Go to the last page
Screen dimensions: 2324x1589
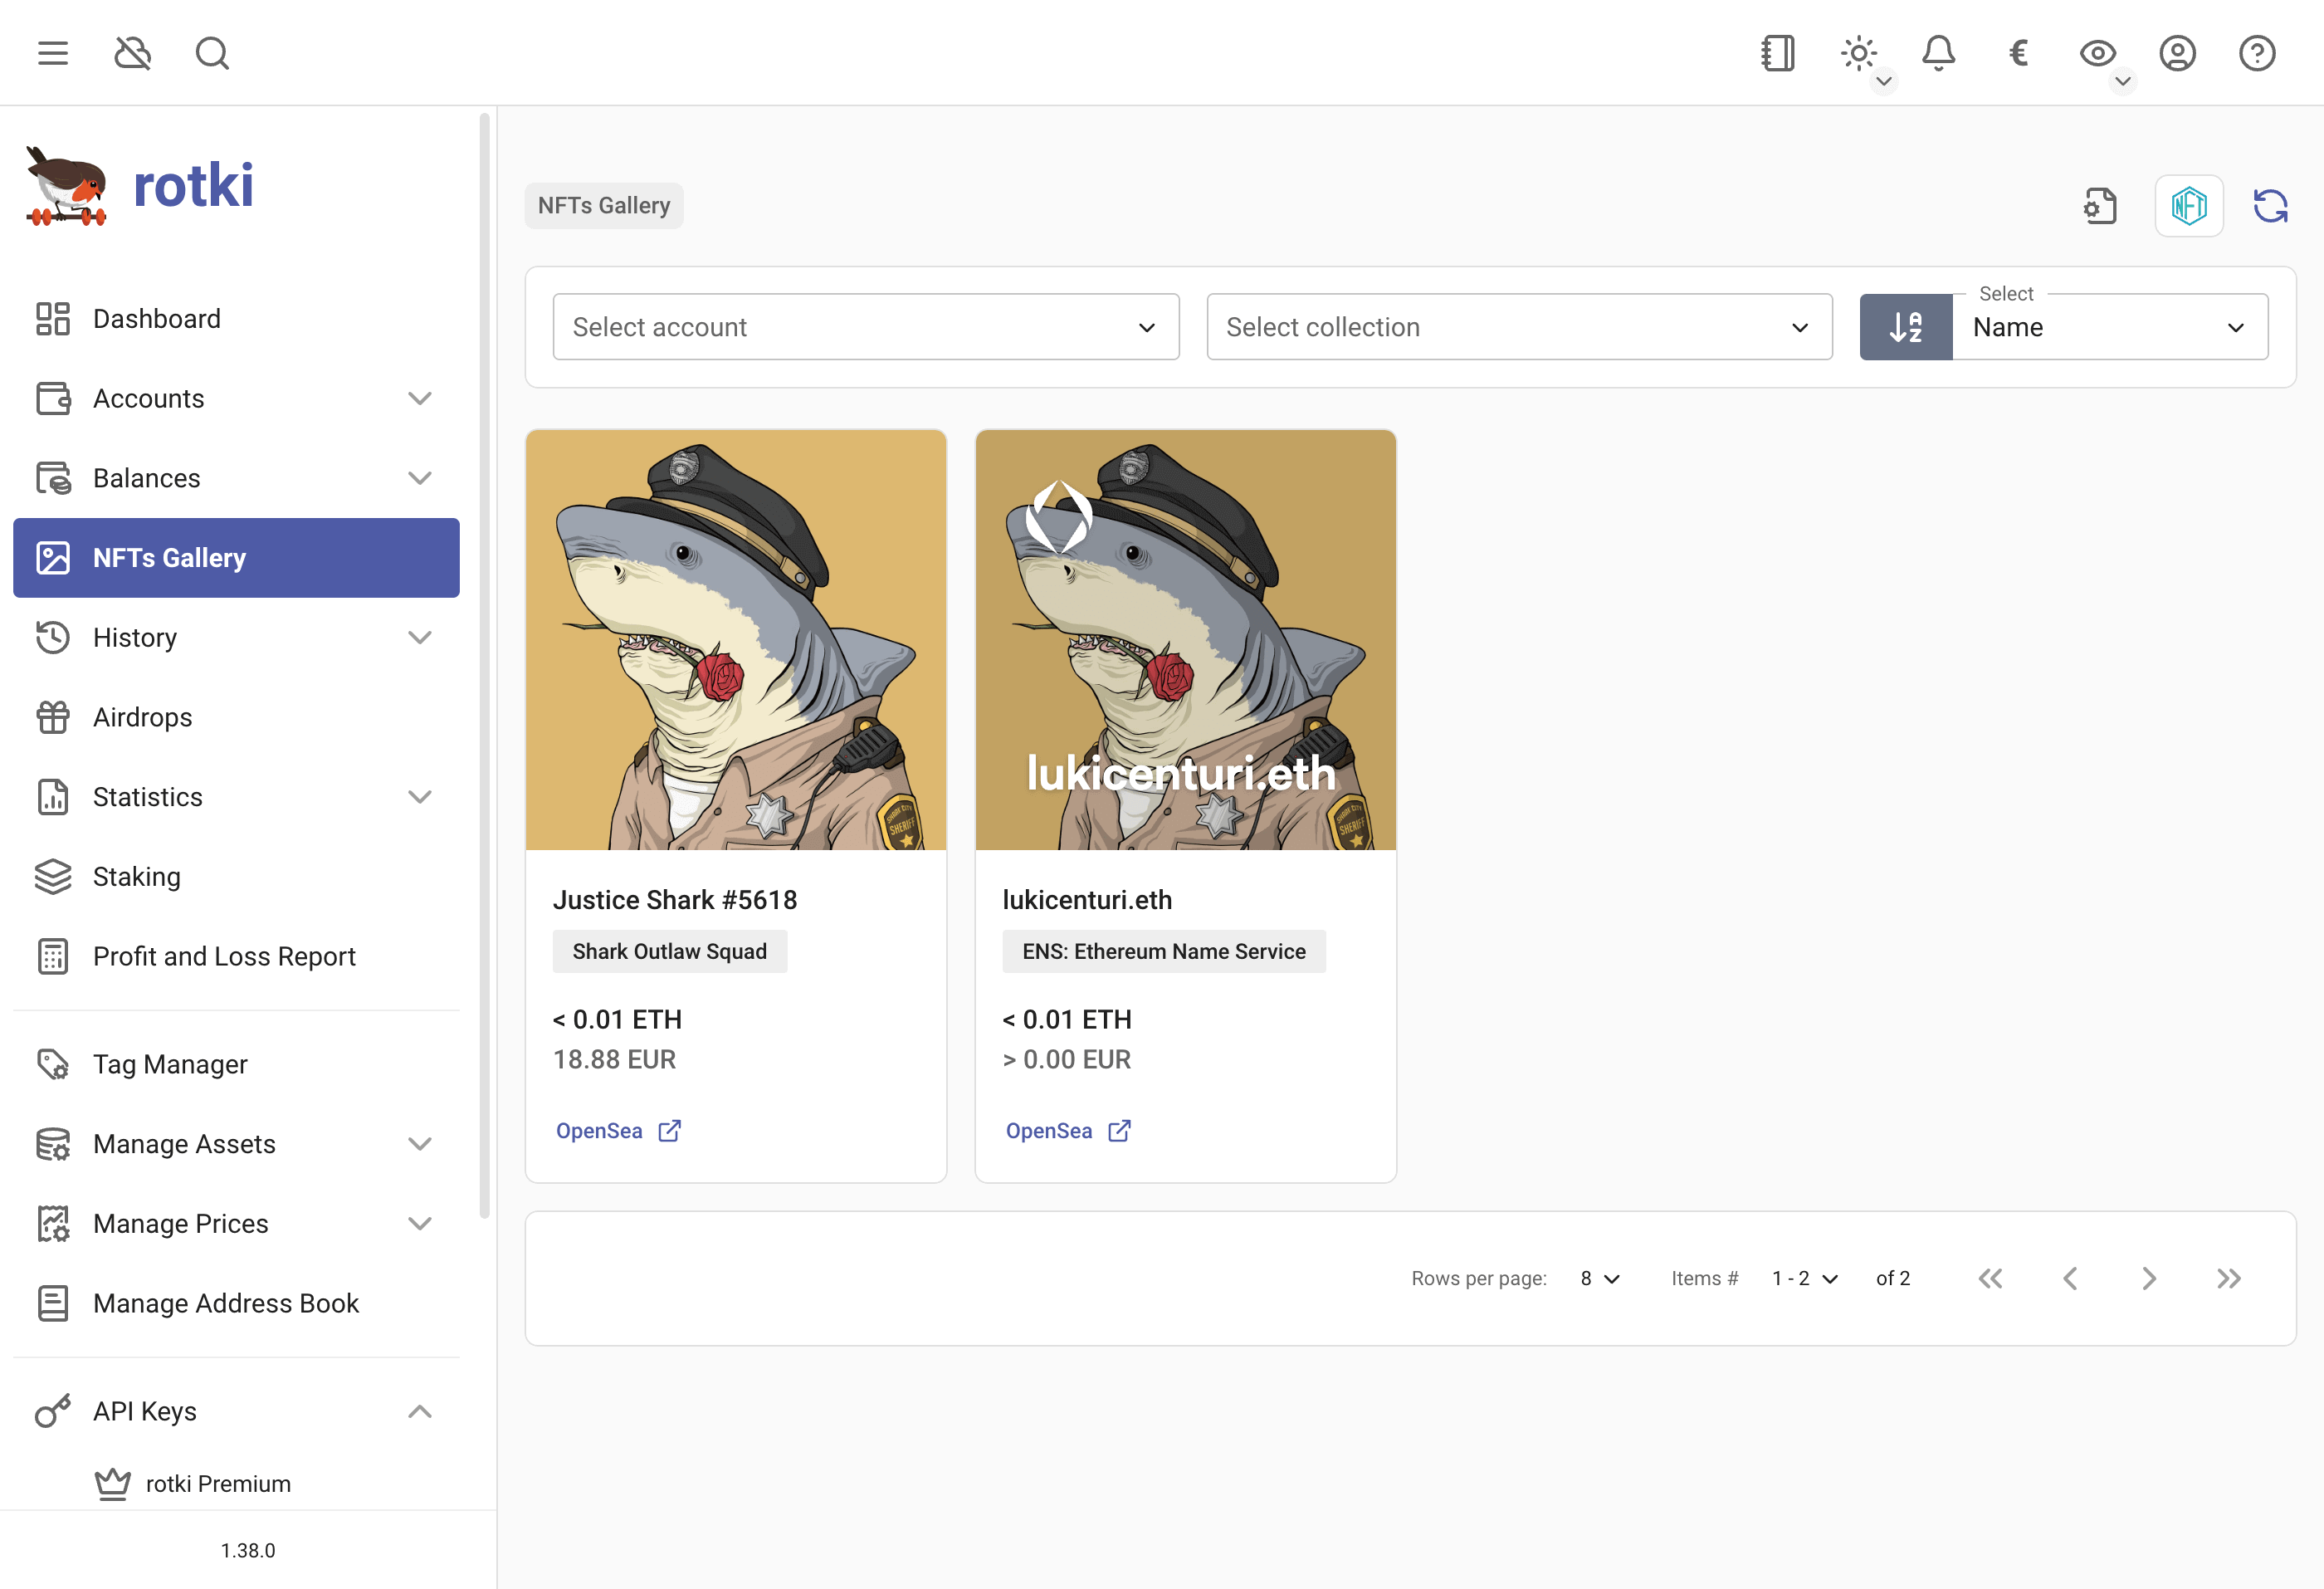(2229, 1278)
